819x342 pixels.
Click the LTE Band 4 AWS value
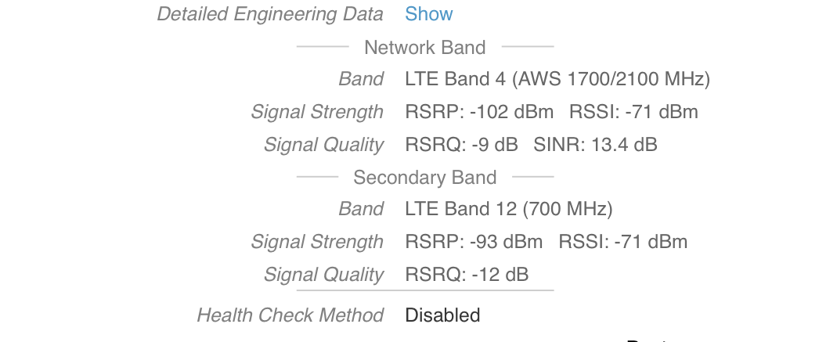[x=557, y=79]
